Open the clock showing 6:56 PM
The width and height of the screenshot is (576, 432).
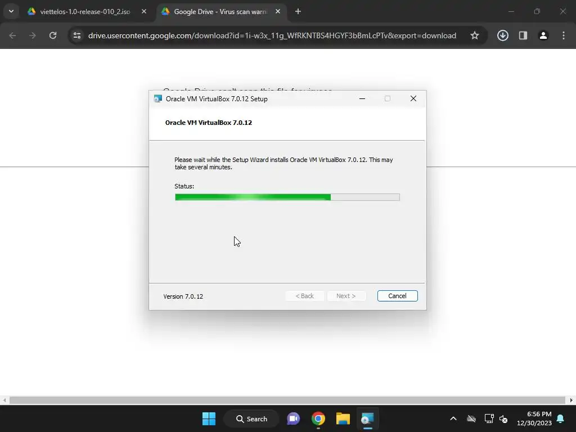pyautogui.click(x=534, y=418)
